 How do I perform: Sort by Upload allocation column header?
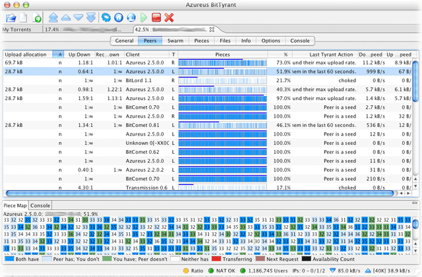tap(28, 55)
